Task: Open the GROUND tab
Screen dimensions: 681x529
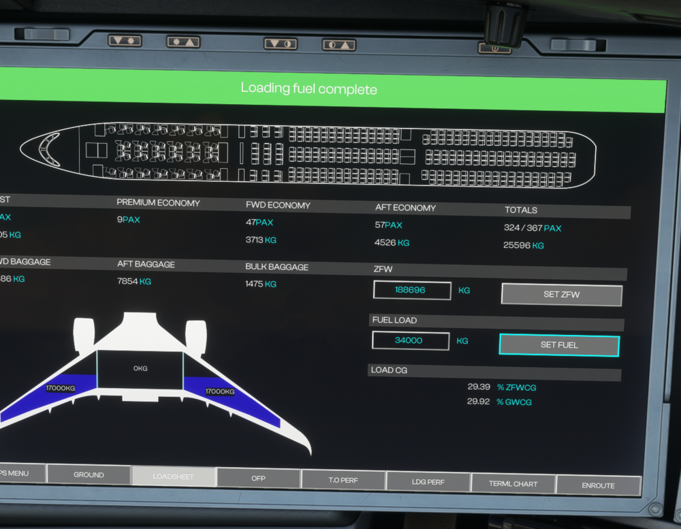Action: click(x=89, y=475)
